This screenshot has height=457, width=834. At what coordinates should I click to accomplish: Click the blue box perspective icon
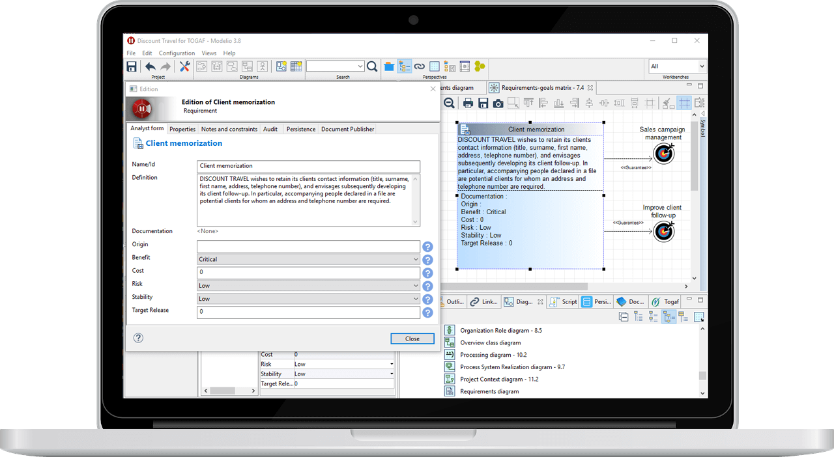[x=389, y=66]
